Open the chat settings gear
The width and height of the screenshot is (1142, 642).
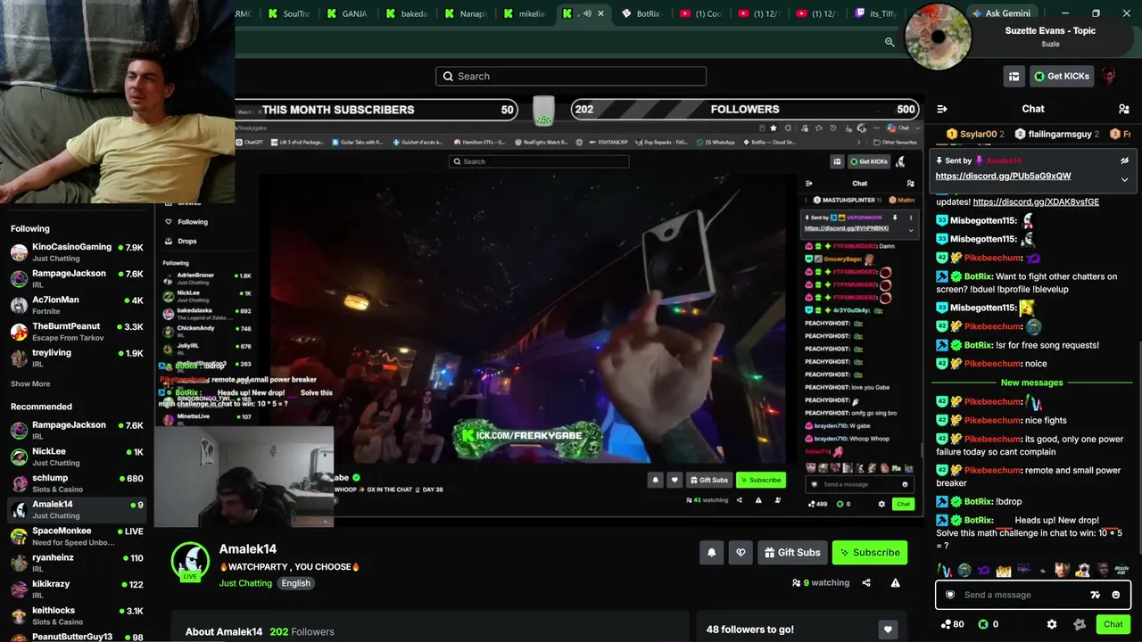[1052, 624]
